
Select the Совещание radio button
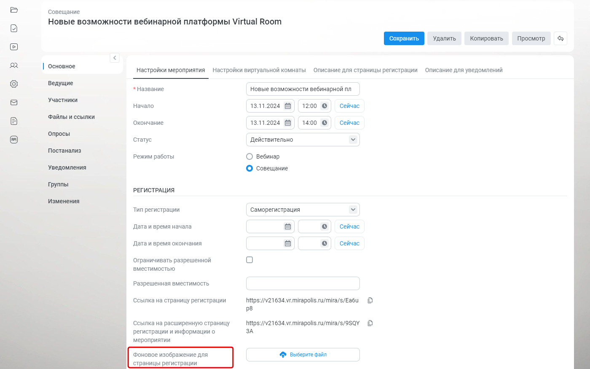coord(249,168)
